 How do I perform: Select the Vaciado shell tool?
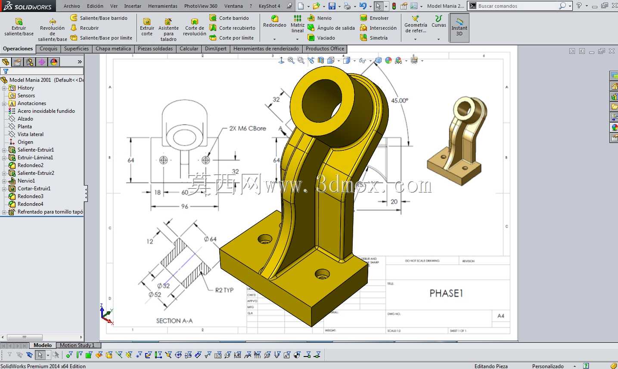pyautogui.click(x=321, y=38)
